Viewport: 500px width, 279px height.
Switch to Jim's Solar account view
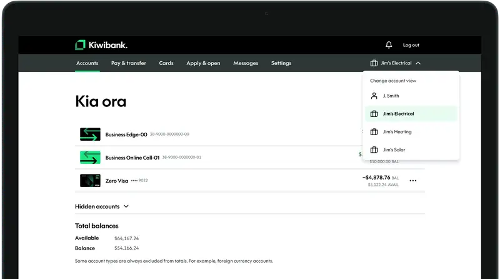tap(411, 150)
